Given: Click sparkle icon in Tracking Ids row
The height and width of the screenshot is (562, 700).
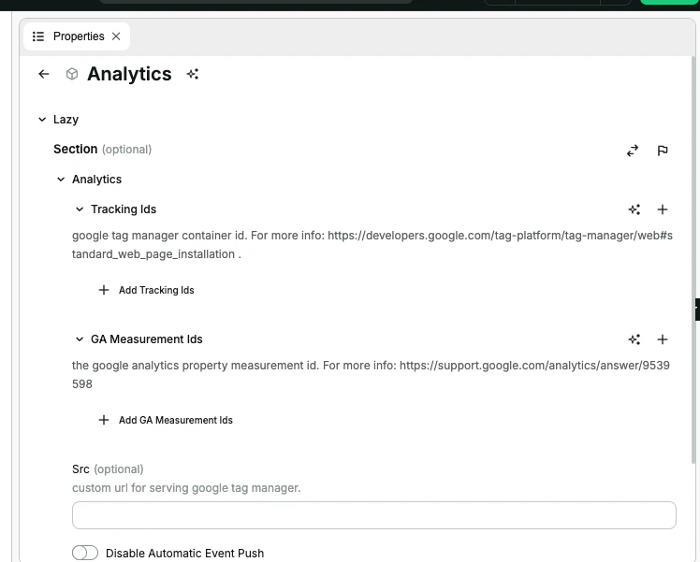Looking at the screenshot, I should coord(634,209).
